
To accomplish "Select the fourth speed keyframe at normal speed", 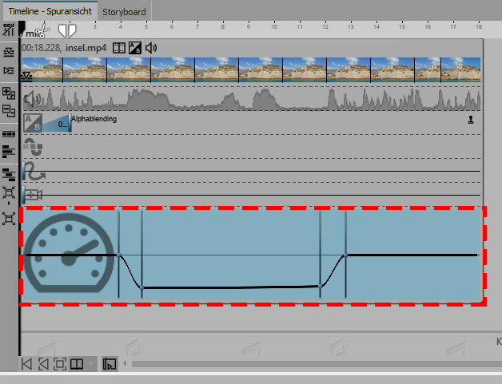I will pos(345,255).
